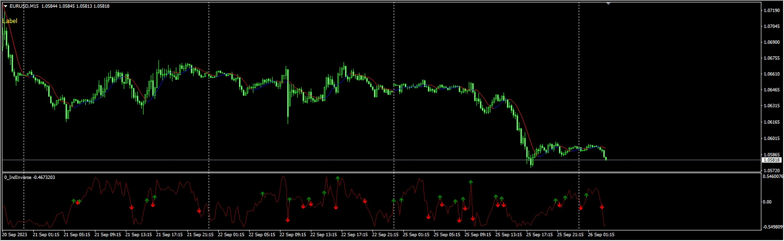Click the current price tag 1.05818
This screenshot has height=241, width=784.
pyautogui.click(x=771, y=160)
